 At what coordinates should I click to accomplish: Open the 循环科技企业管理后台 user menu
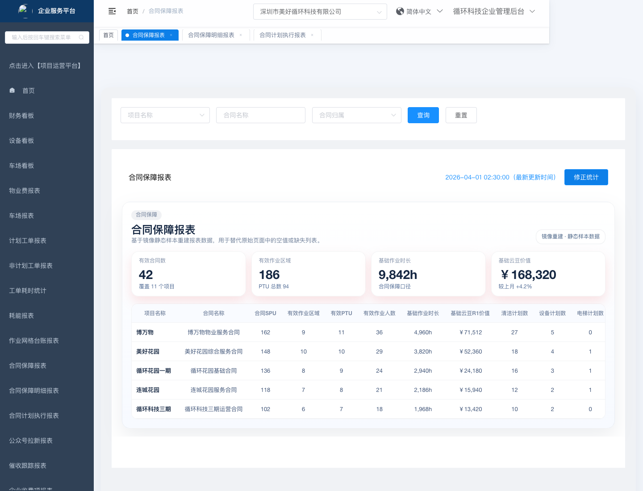point(493,11)
